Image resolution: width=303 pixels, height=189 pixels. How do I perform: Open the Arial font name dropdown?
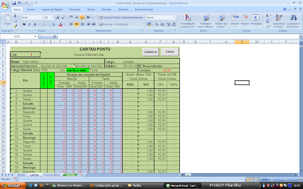(43, 17)
